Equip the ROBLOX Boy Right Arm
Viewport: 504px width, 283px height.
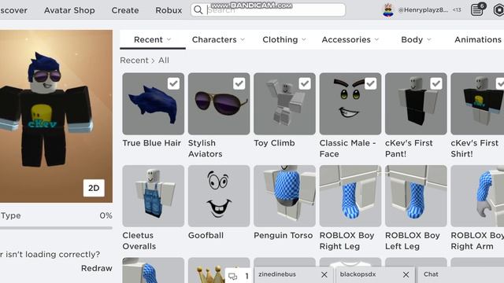click(x=477, y=196)
